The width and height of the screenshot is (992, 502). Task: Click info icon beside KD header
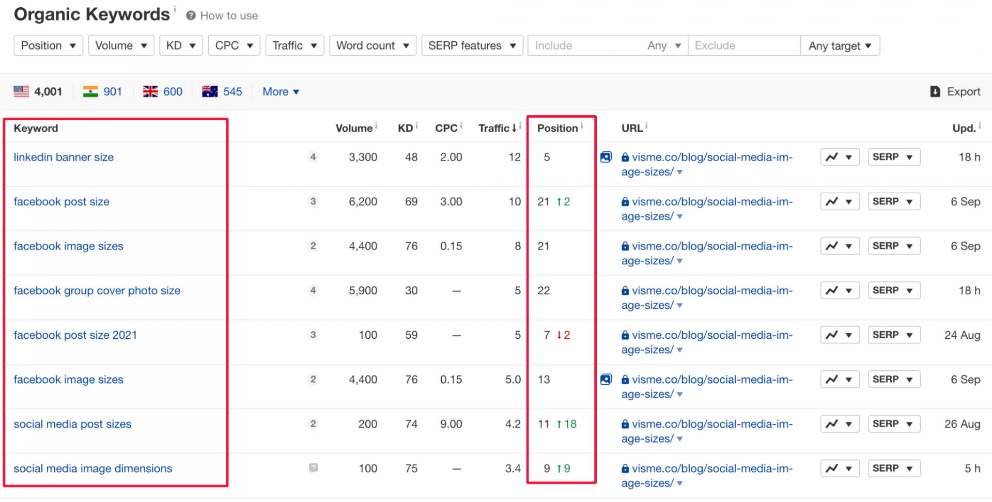pos(416,126)
